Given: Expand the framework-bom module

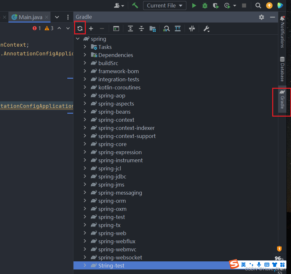Looking at the screenshot, I should [x=85, y=71].
